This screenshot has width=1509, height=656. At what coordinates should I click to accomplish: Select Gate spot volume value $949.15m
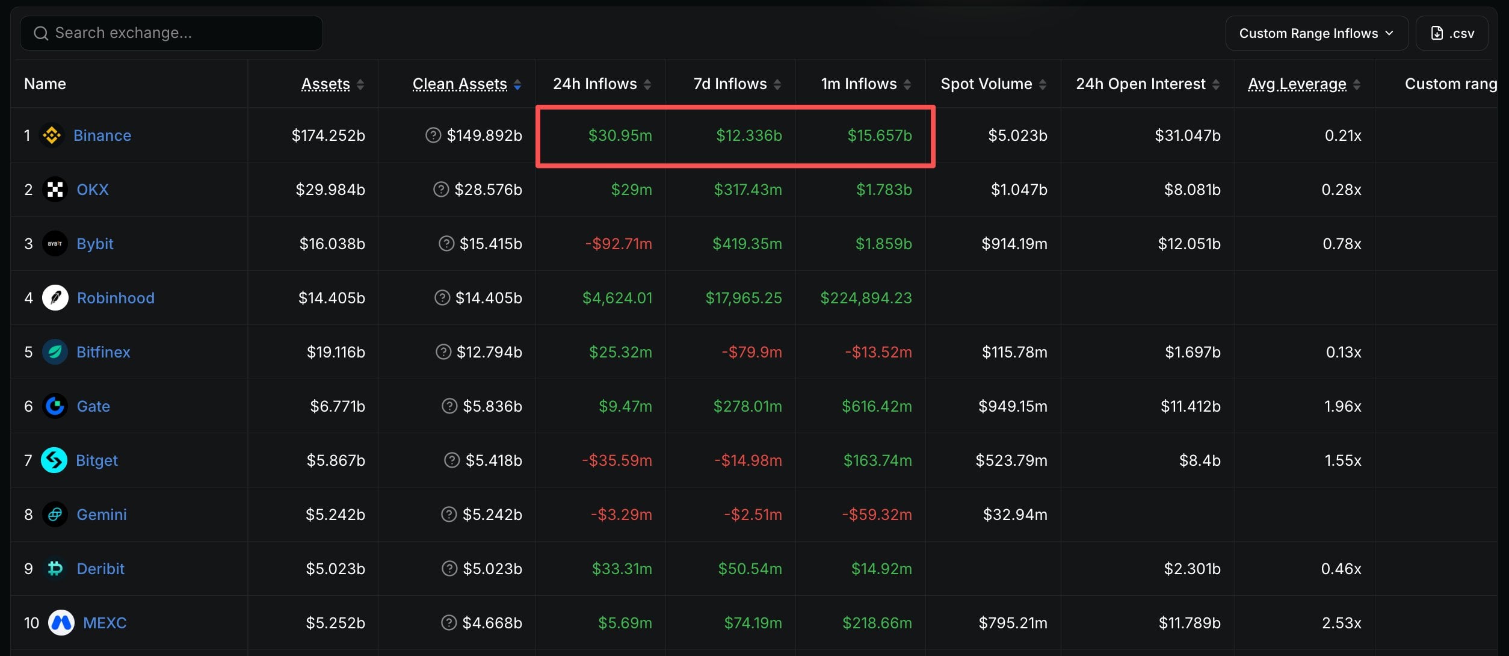tap(1013, 406)
